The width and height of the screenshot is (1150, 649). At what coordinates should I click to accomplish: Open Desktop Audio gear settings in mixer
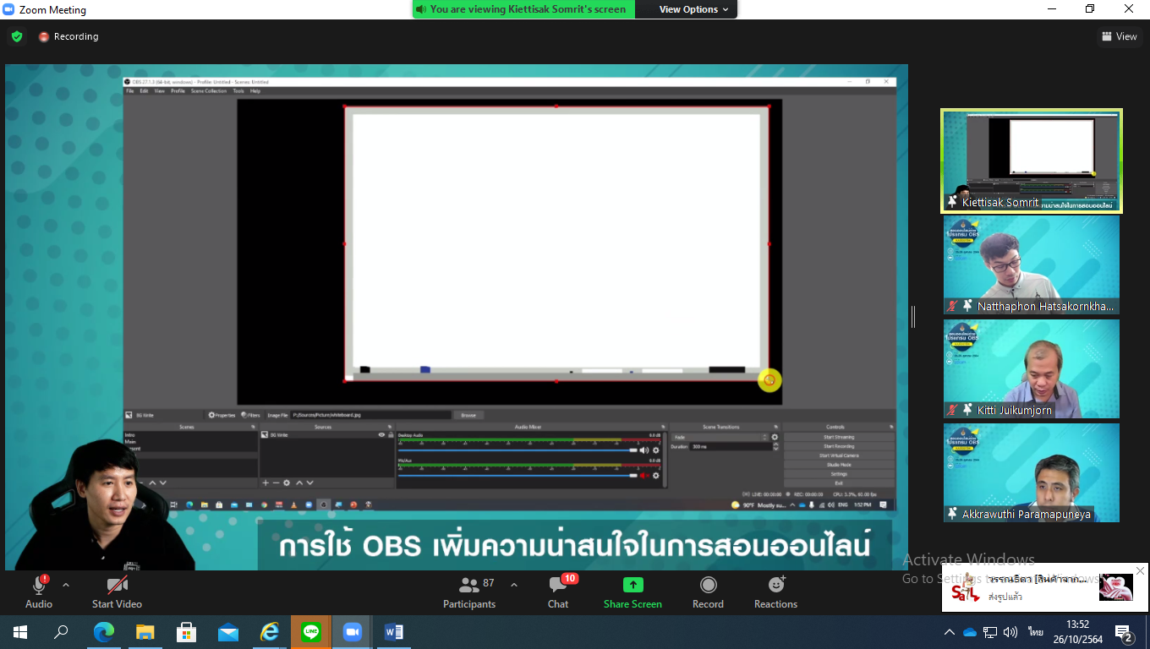[655, 450]
